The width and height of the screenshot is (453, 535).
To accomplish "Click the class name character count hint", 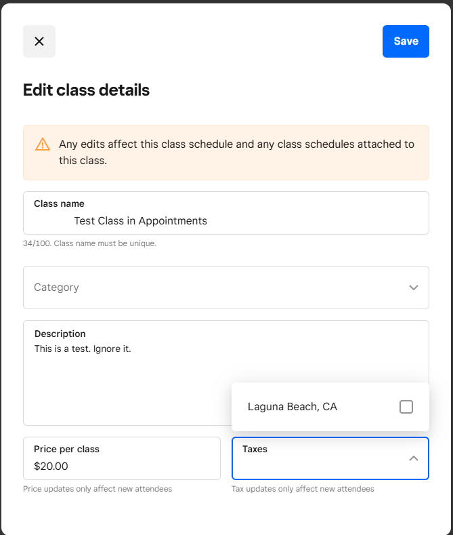I will pyautogui.click(x=89, y=243).
